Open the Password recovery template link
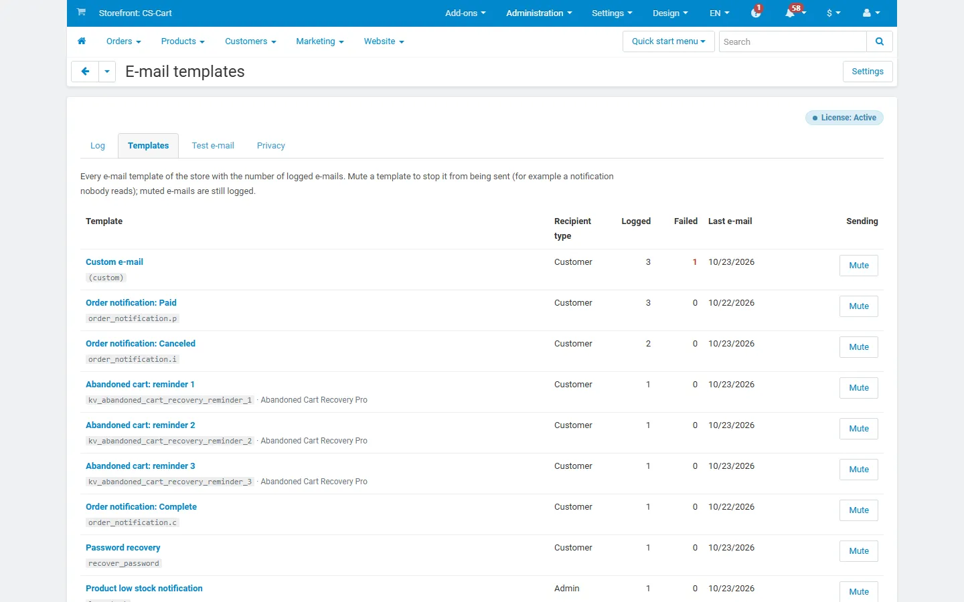 pyautogui.click(x=123, y=548)
